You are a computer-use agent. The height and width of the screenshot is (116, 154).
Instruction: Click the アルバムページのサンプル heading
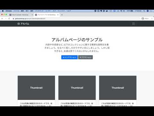point(77,40)
